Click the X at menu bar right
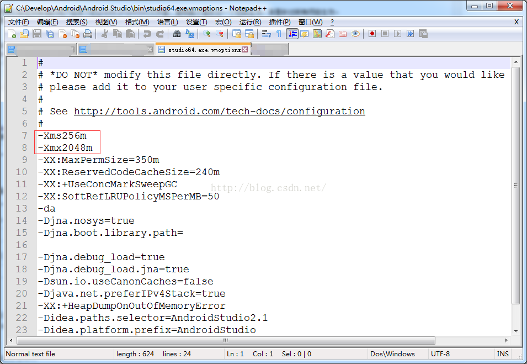 (517, 22)
